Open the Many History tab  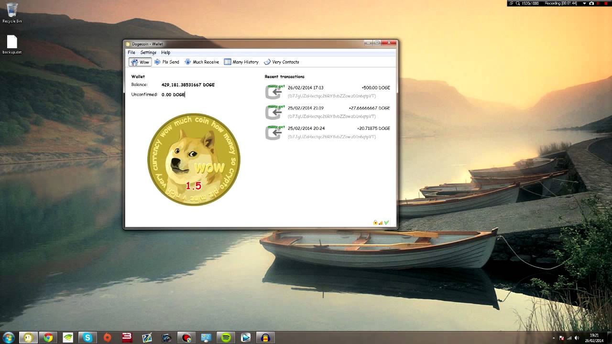241,62
